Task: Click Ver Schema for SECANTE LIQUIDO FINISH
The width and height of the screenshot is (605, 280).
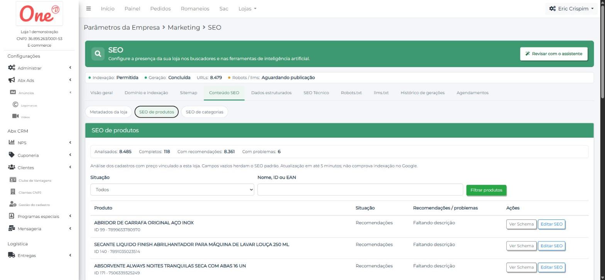Action: [521, 246]
